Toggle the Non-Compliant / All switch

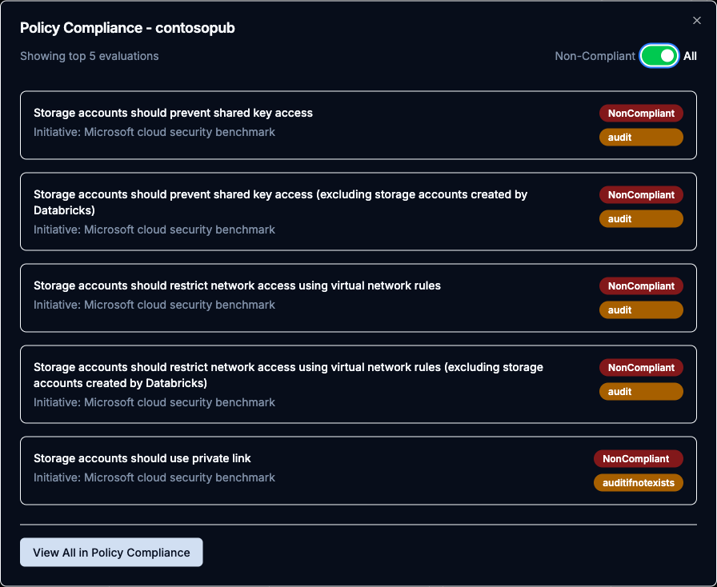click(x=659, y=56)
